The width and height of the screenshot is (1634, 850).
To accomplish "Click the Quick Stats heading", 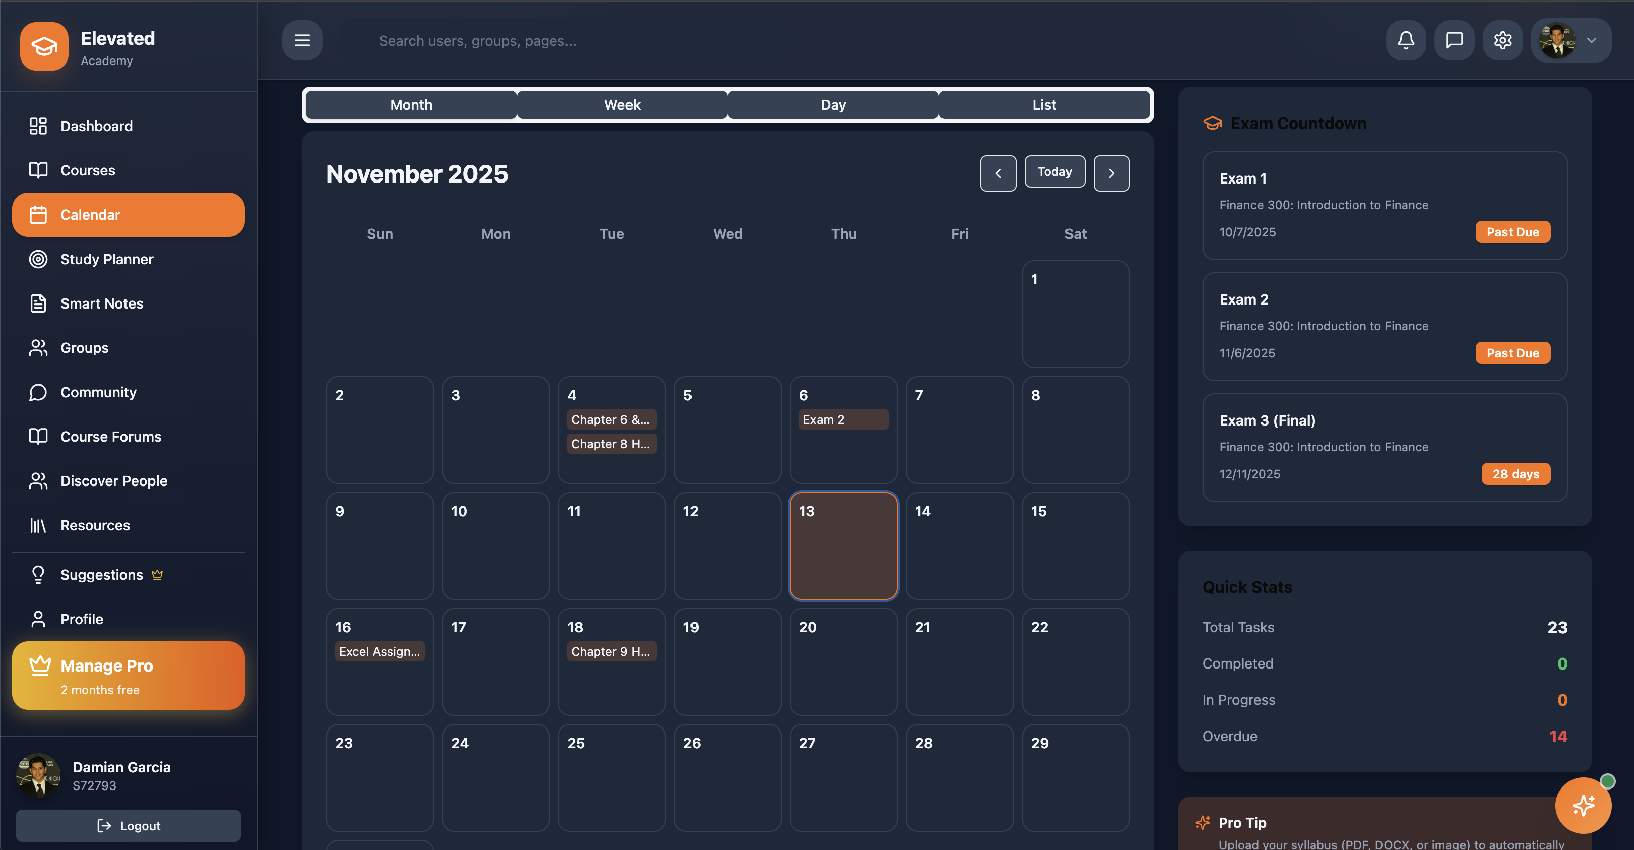I will pyautogui.click(x=1247, y=587).
